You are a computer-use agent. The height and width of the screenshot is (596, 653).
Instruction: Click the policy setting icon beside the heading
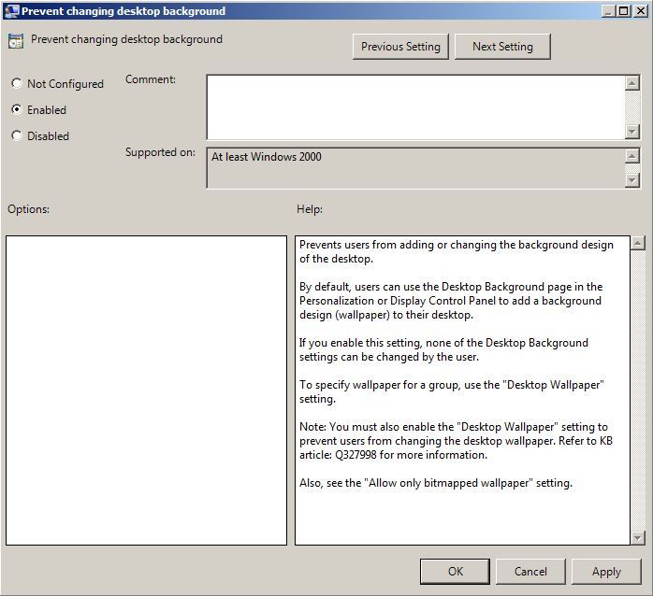[x=16, y=41]
